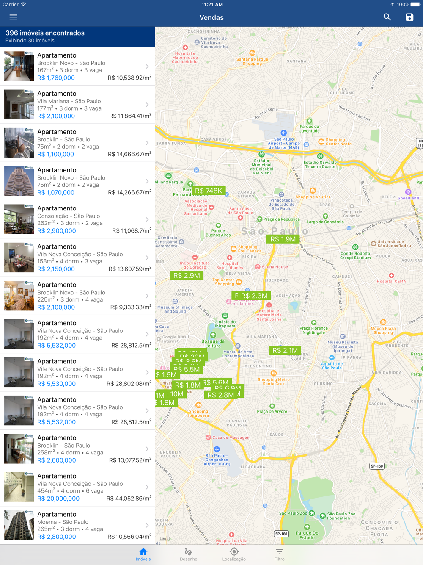Open the Legal link on map

coord(165,539)
